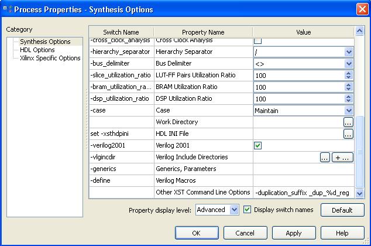Image resolution: width=371 pixels, height=246 pixels.
Task: Click browse button for HDL INI File
Action: [348, 134]
